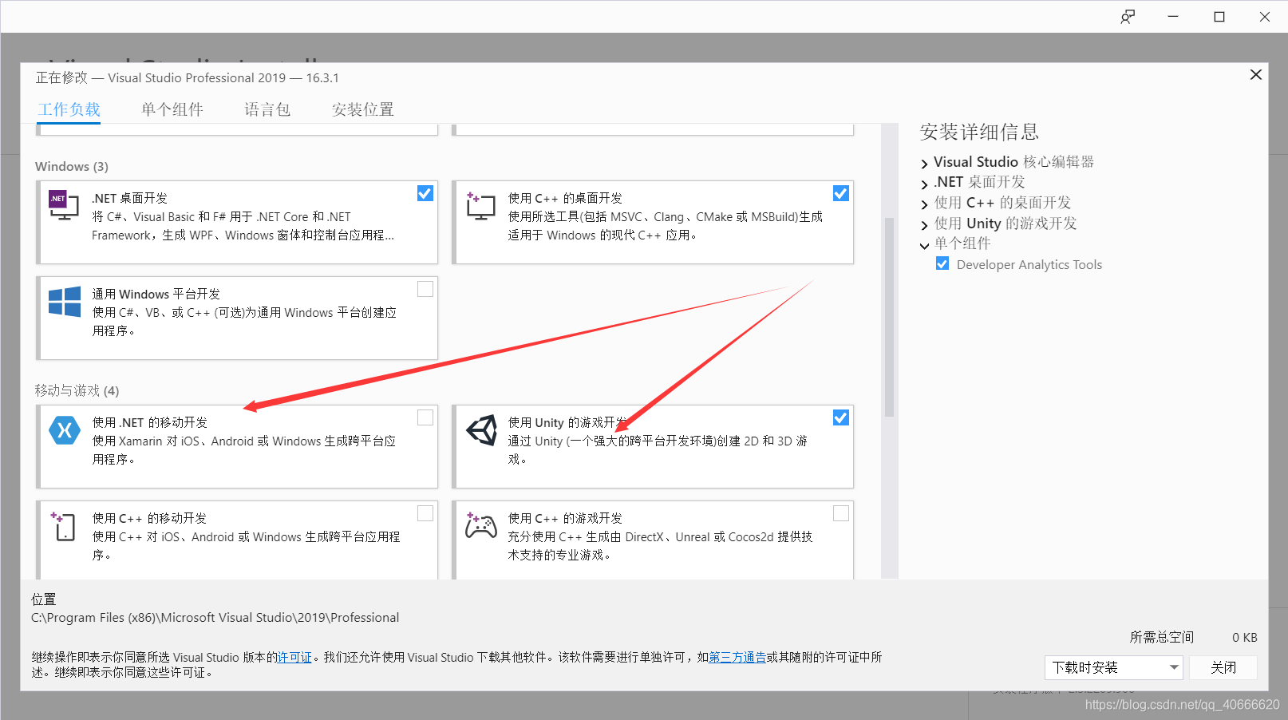Click the Universal Windows Platform logo icon
The height and width of the screenshot is (720, 1288).
click(65, 302)
